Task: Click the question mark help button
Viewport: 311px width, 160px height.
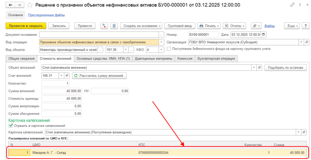Action: [x=305, y=26]
